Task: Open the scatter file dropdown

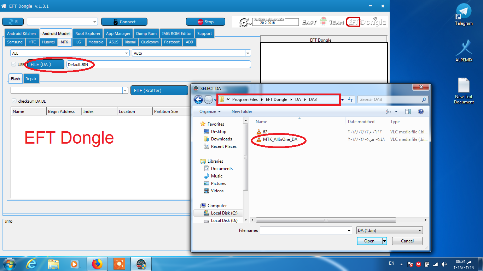Action: pyautogui.click(x=125, y=91)
